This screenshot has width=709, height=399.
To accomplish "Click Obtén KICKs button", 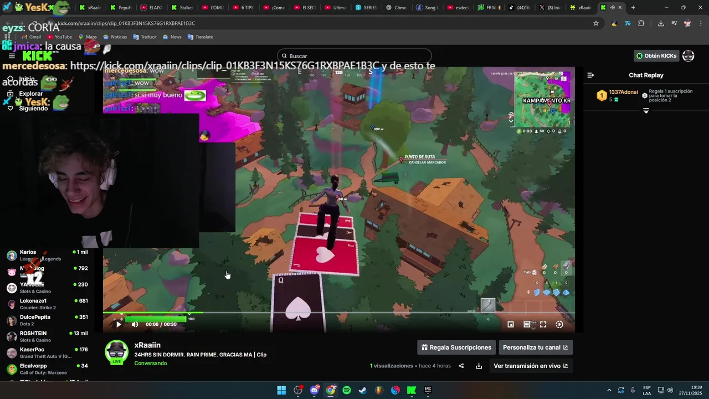I will tap(656, 56).
